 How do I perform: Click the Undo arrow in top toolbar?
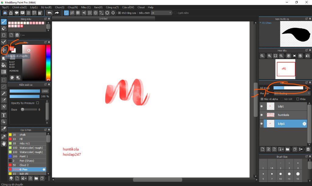[49, 13]
